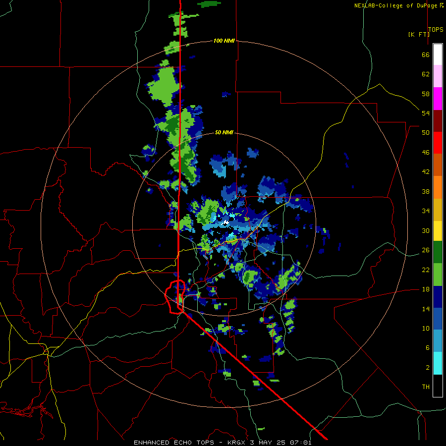Click the white radar site marker

225,223
